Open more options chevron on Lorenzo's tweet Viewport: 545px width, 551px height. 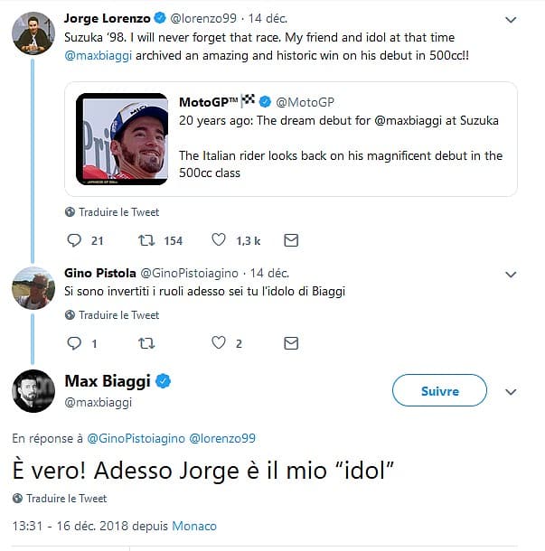(512, 20)
